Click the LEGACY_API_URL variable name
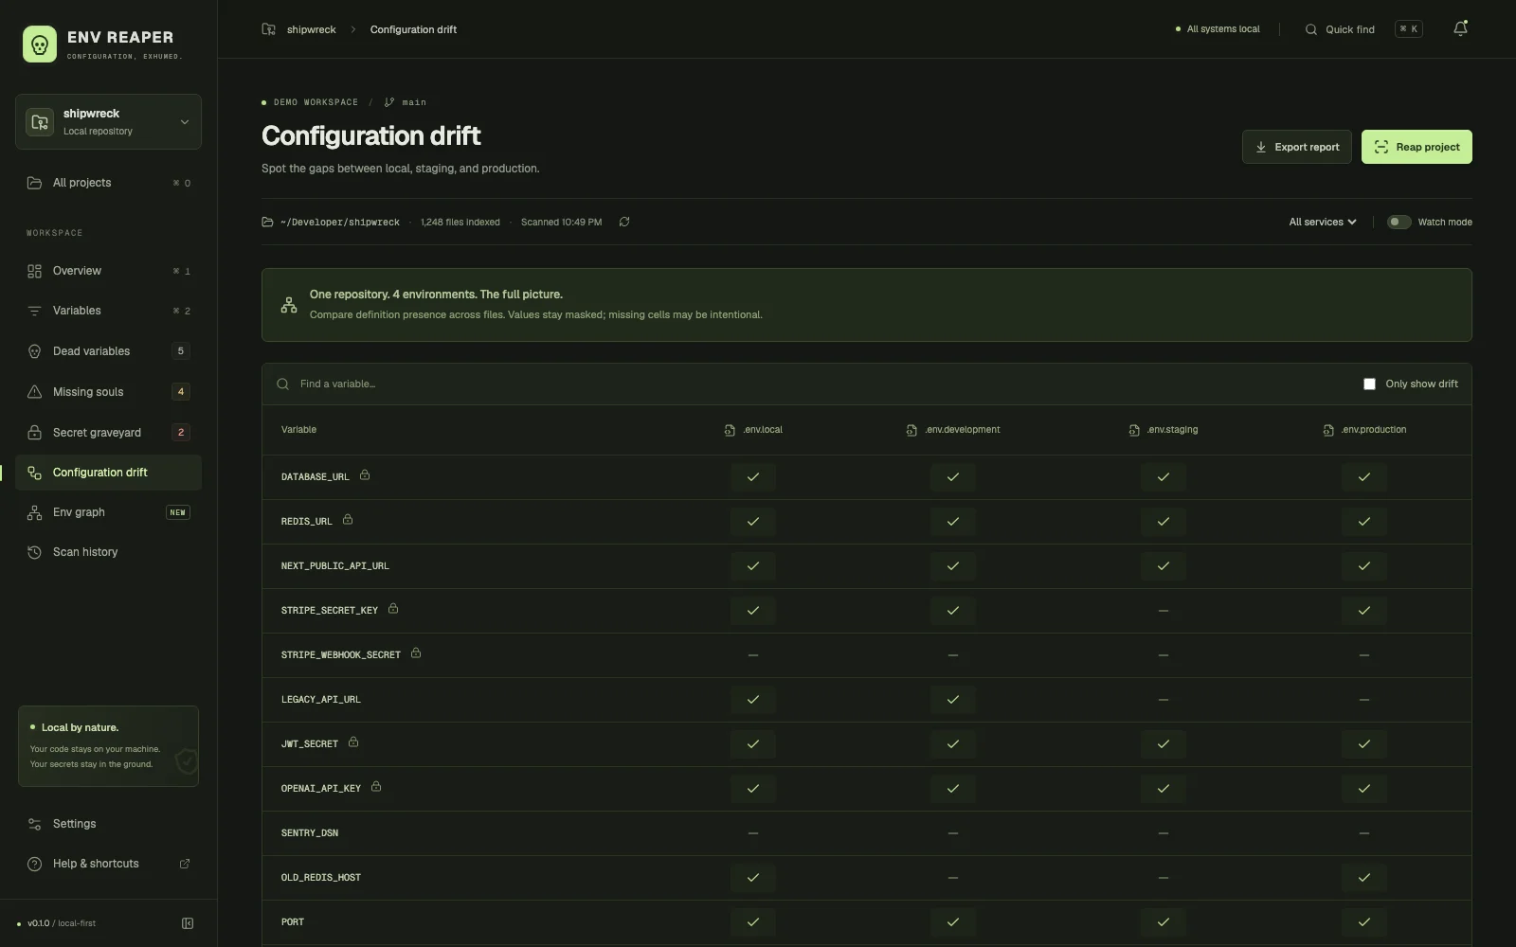Screen dimensions: 1516x947 pyautogui.click(x=320, y=700)
